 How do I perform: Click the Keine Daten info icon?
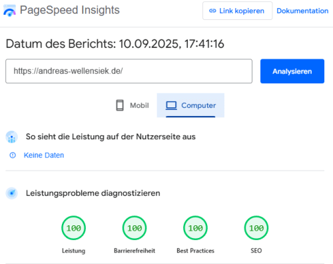coord(13,155)
